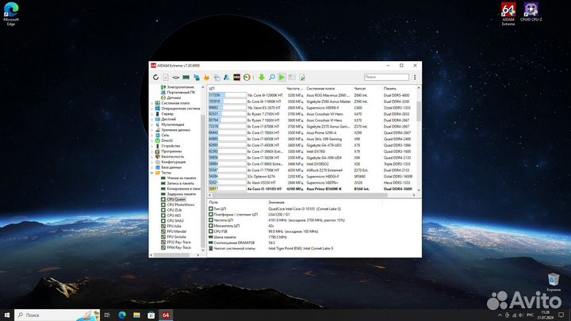Open the black OSD panel toolbar icon
Viewport: 571px width, 321px height.
[236, 77]
